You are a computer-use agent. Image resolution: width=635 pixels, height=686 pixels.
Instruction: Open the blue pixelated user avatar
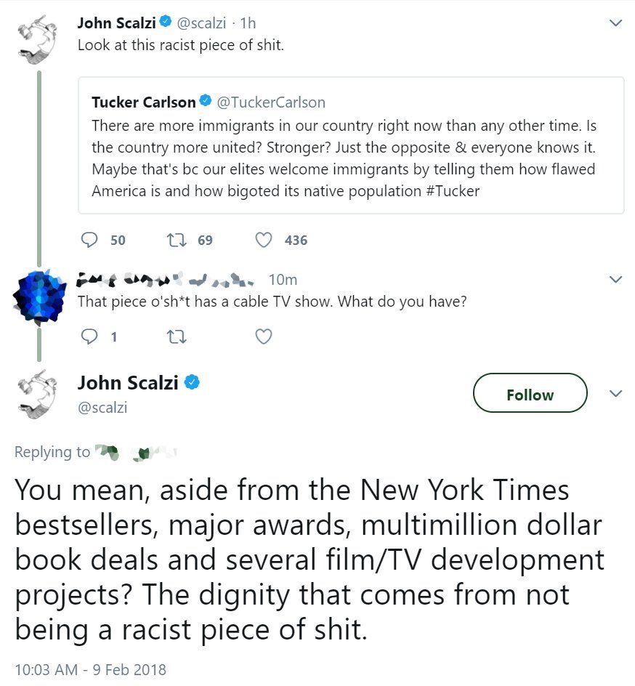(x=37, y=296)
